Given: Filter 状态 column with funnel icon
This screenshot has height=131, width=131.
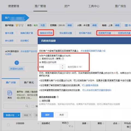Looking at the screenshot, I should point(70,126).
